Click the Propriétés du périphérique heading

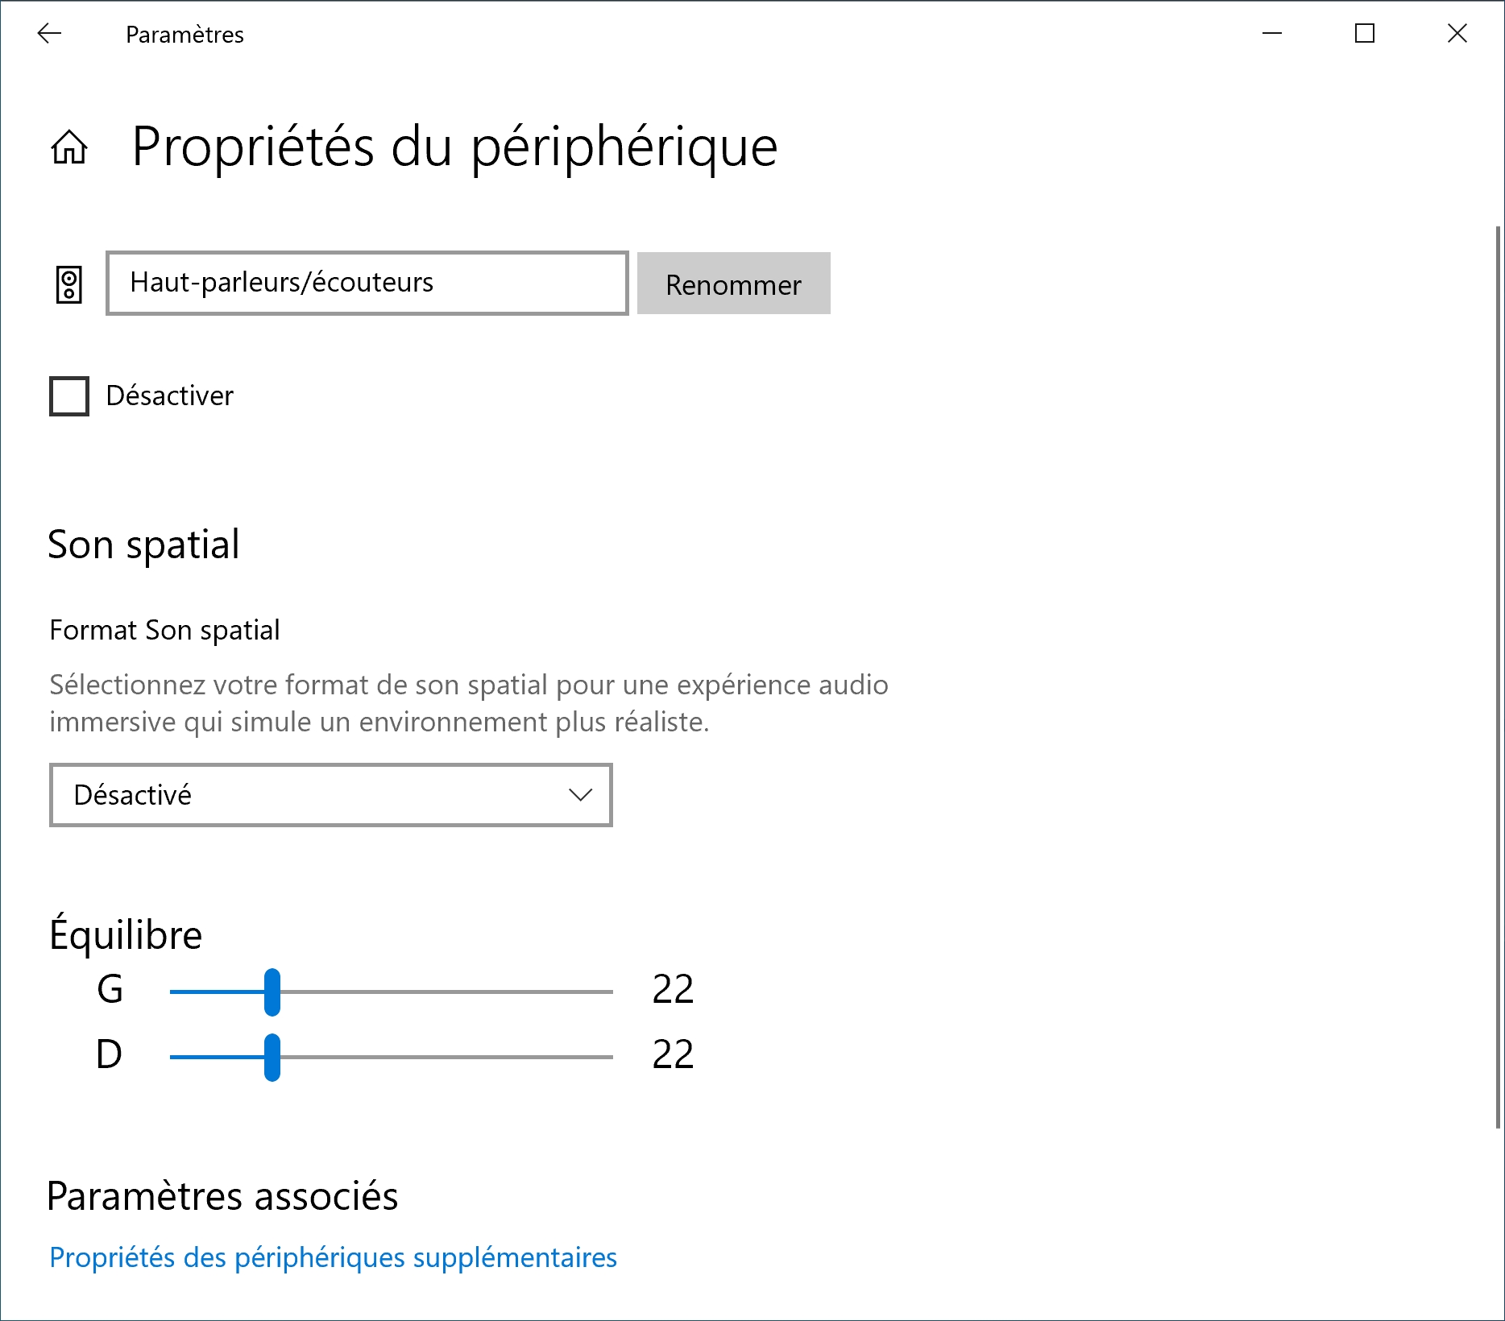click(x=455, y=147)
